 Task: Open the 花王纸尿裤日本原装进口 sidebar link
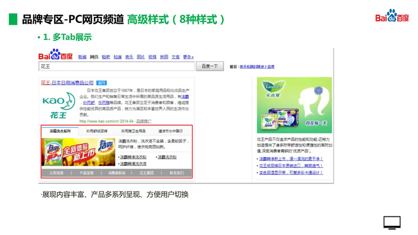click(291, 166)
